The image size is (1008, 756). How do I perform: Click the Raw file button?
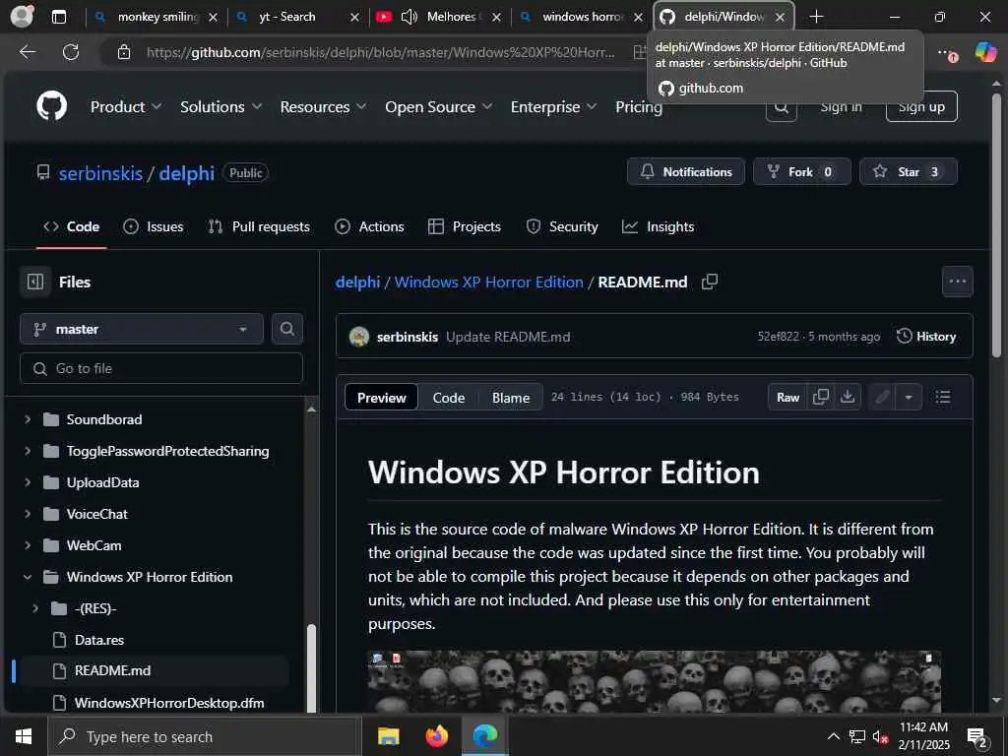(x=787, y=398)
